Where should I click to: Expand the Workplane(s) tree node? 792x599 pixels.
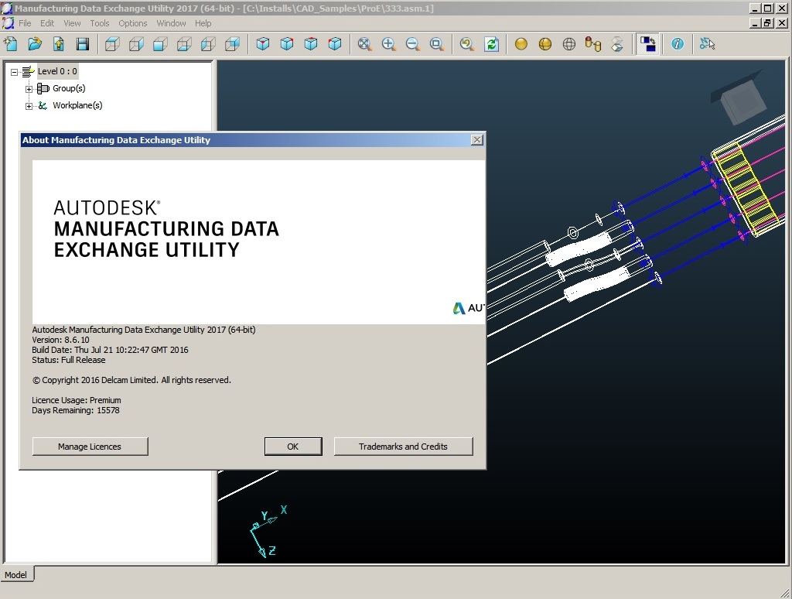tap(29, 106)
